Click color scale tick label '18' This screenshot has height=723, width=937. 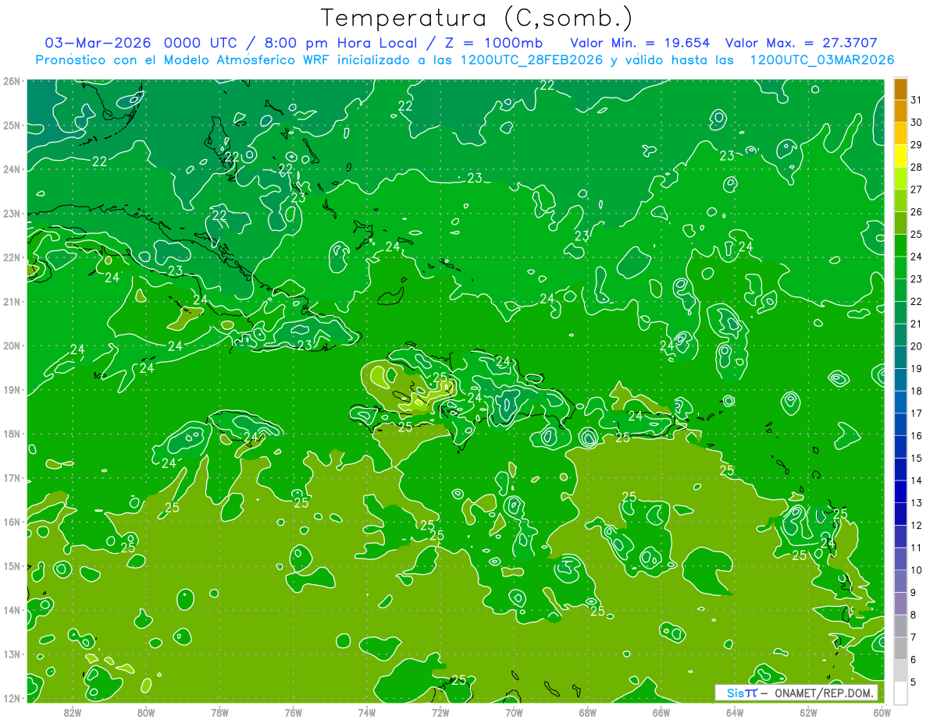click(916, 391)
